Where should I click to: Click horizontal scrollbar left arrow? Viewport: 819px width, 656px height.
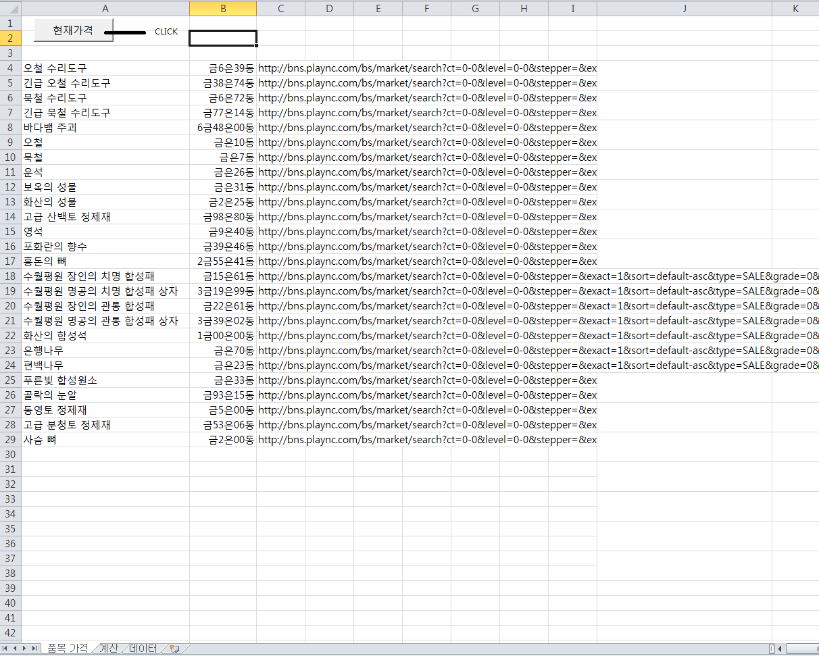(x=780, y=649)
